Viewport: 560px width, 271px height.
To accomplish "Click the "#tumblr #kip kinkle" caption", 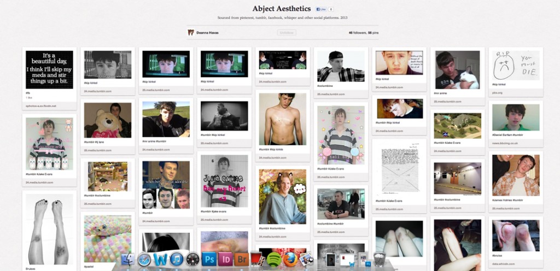I will point(271,149).
